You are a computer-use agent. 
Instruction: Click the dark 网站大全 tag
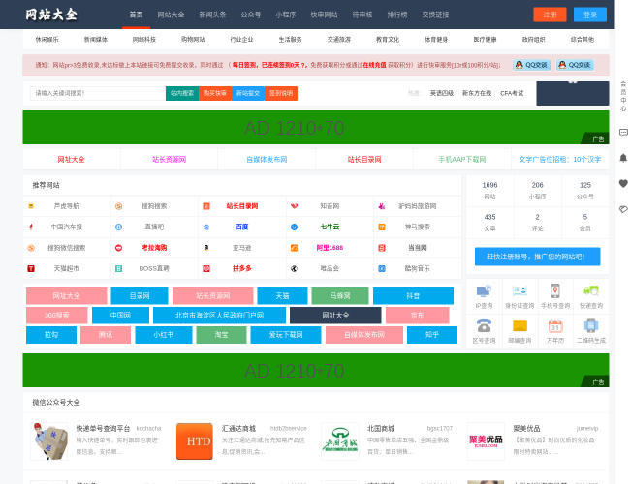335,316
